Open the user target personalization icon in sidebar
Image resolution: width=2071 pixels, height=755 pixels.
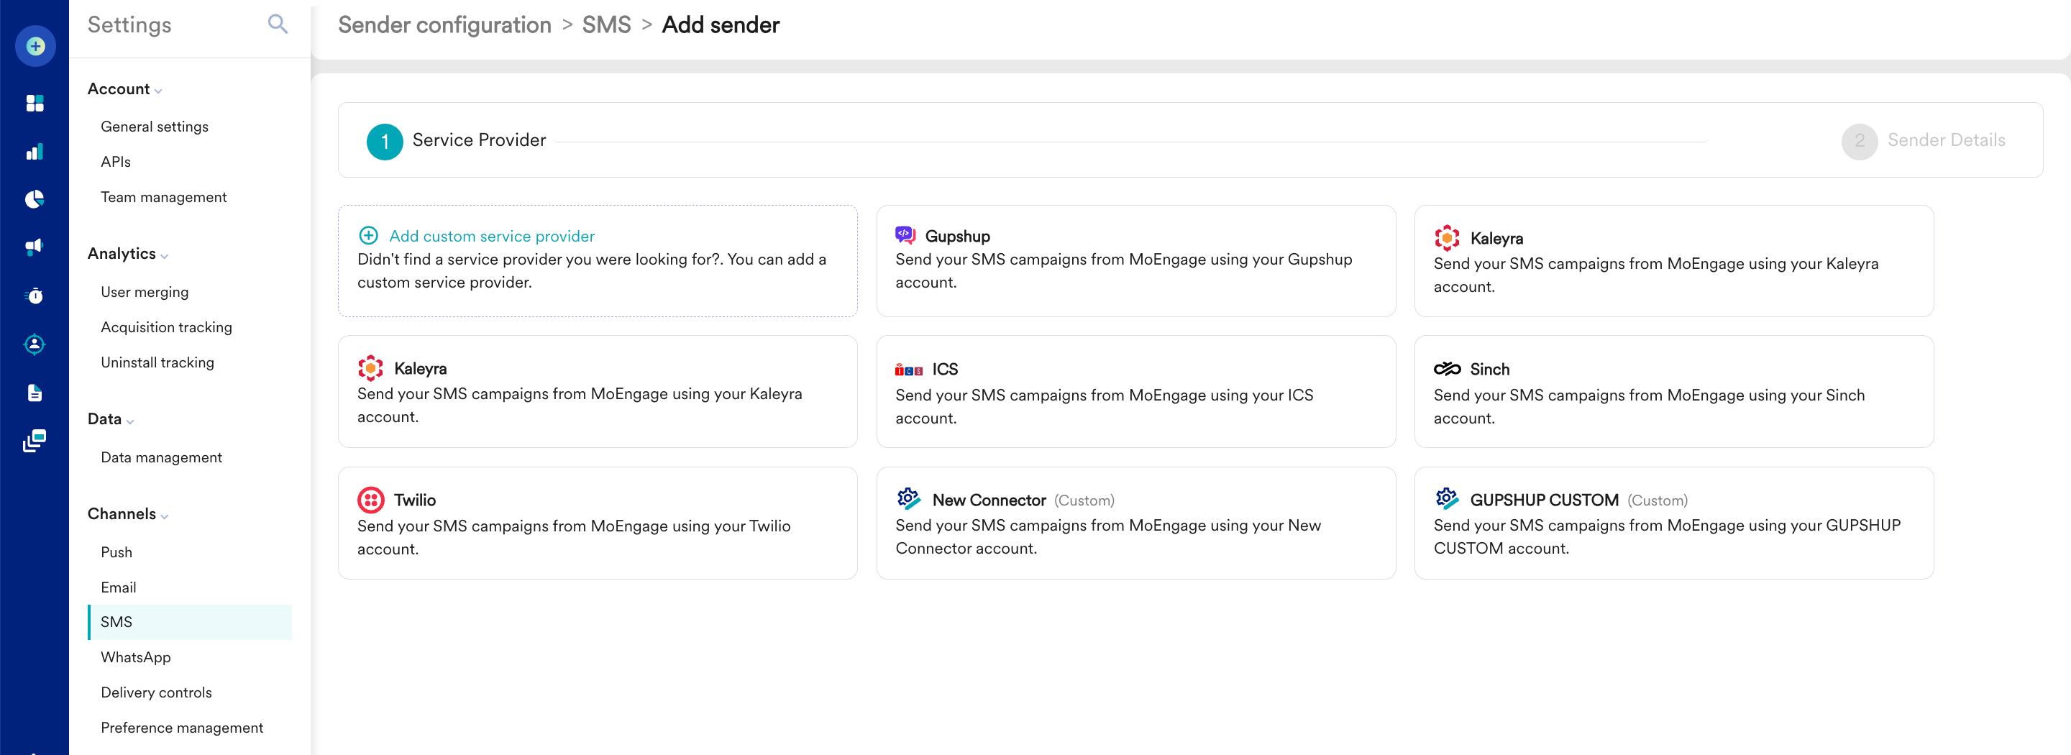pos(35,344)
